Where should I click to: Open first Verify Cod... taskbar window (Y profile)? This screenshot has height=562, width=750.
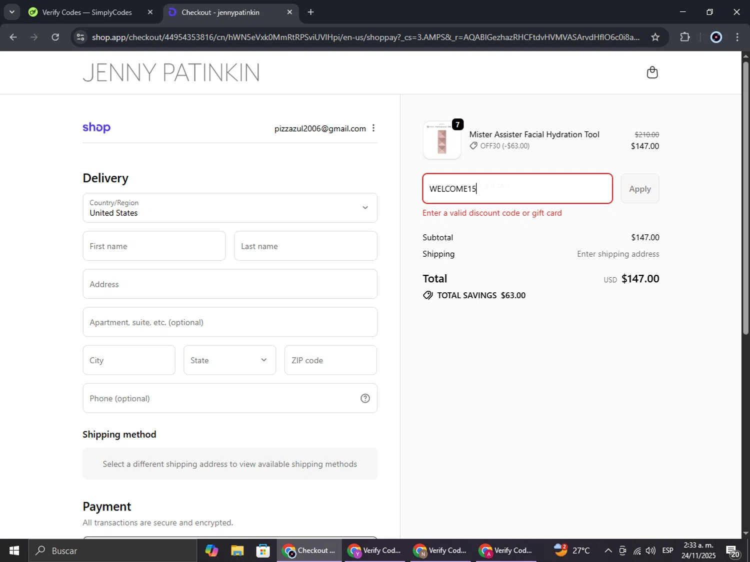pos(375,551)
